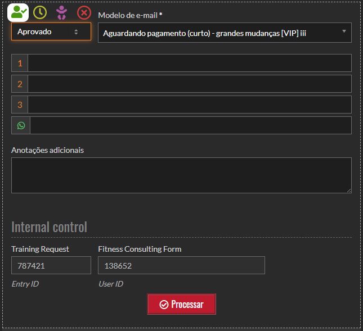Click the Internal control heading

point(50,227)
